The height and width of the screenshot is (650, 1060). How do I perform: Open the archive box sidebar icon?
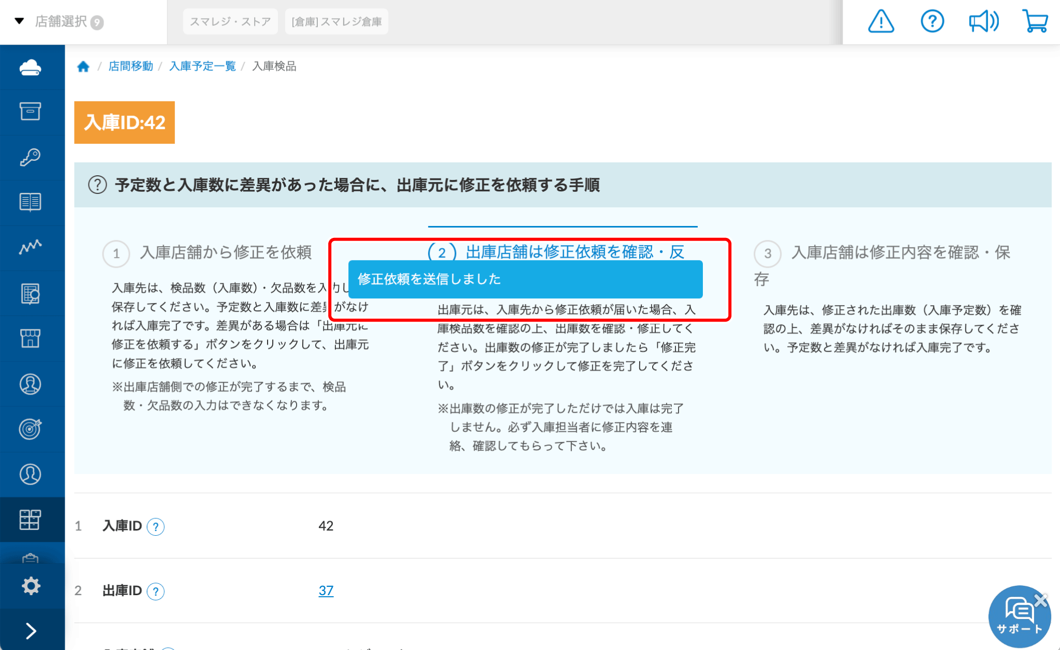tap(31, 112)
